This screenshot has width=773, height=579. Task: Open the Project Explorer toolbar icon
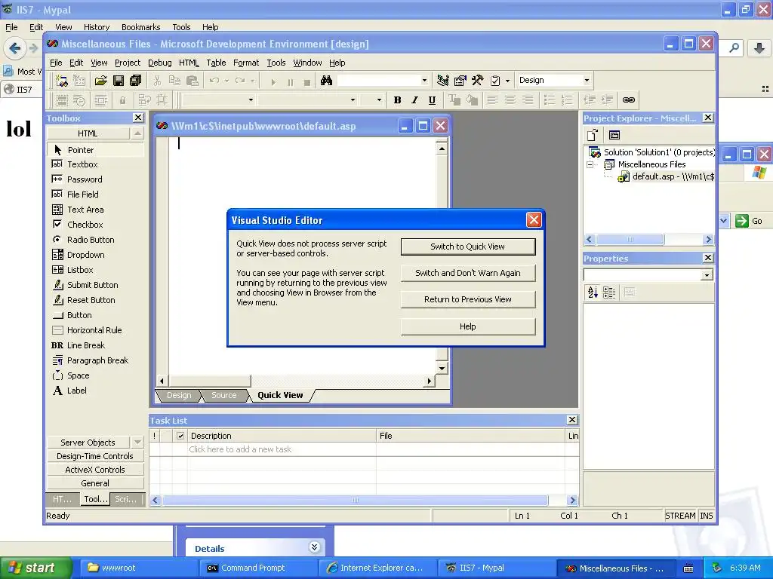[442, 81]
